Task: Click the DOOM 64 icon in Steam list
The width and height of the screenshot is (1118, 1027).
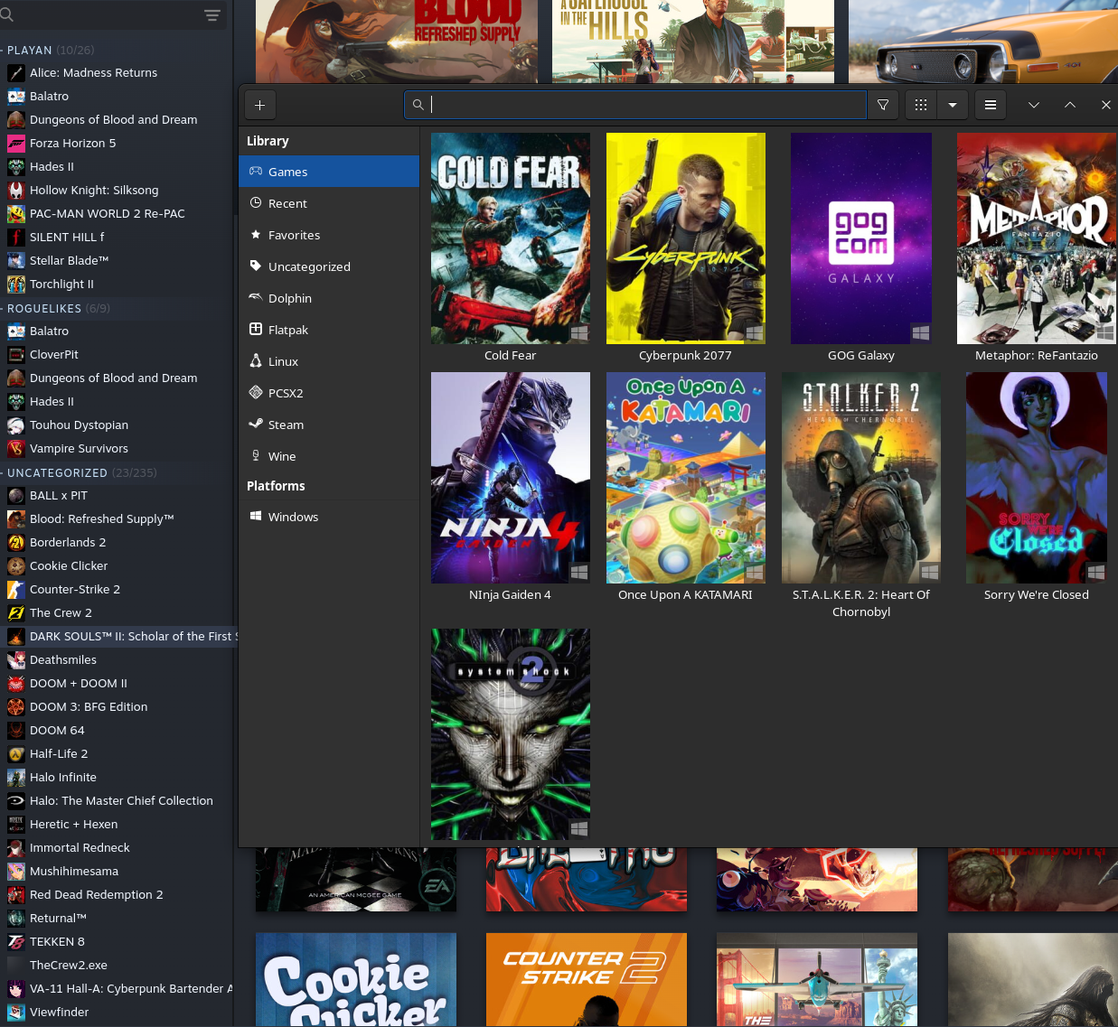Action: (16, 730)
